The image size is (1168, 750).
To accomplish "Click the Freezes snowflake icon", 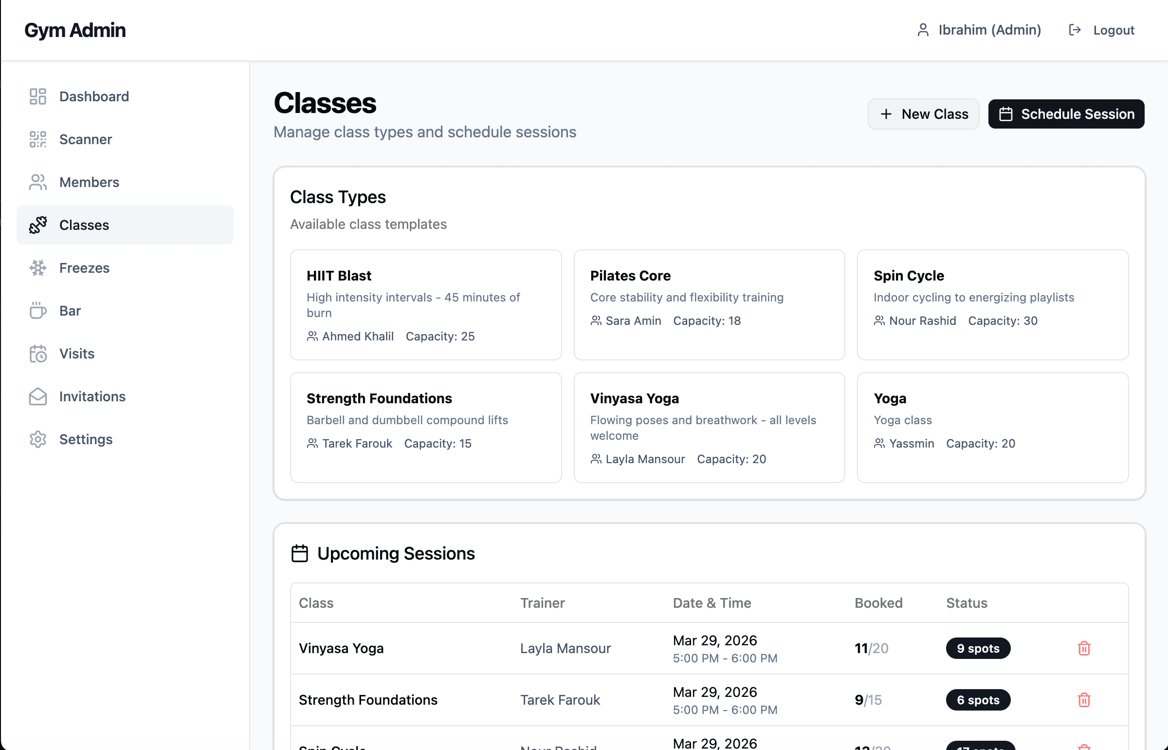I will (x=38, y=268).
